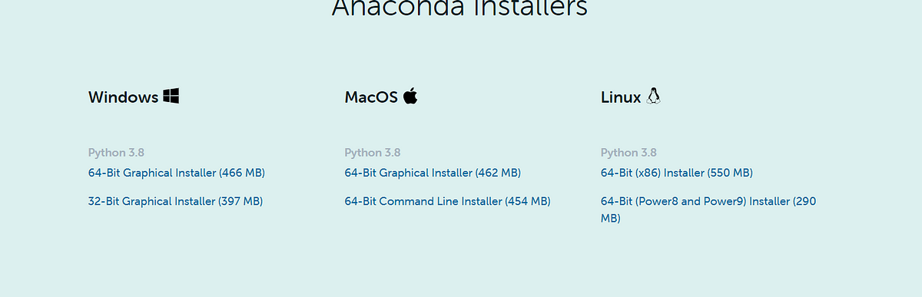Download Windows 32-Bit Graphical Installer (397 MB)
This screenshot has height=297, width=922.
(x=175, y=201)
